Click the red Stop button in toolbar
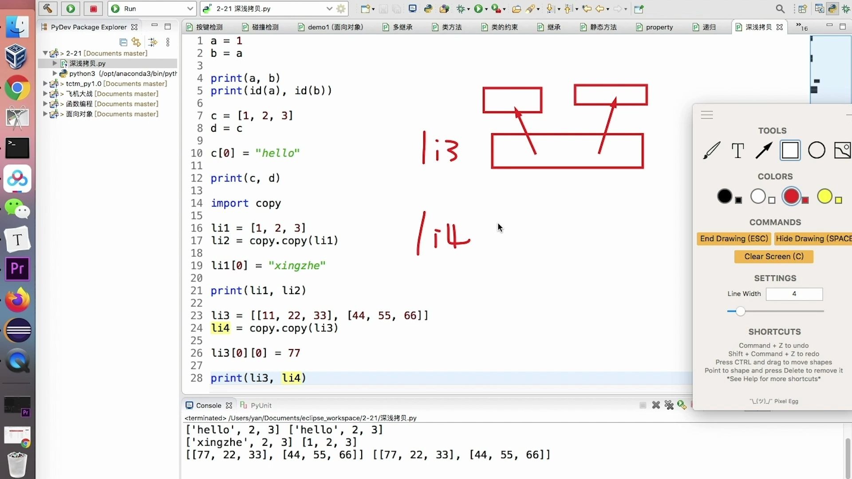 pos(93,8)
